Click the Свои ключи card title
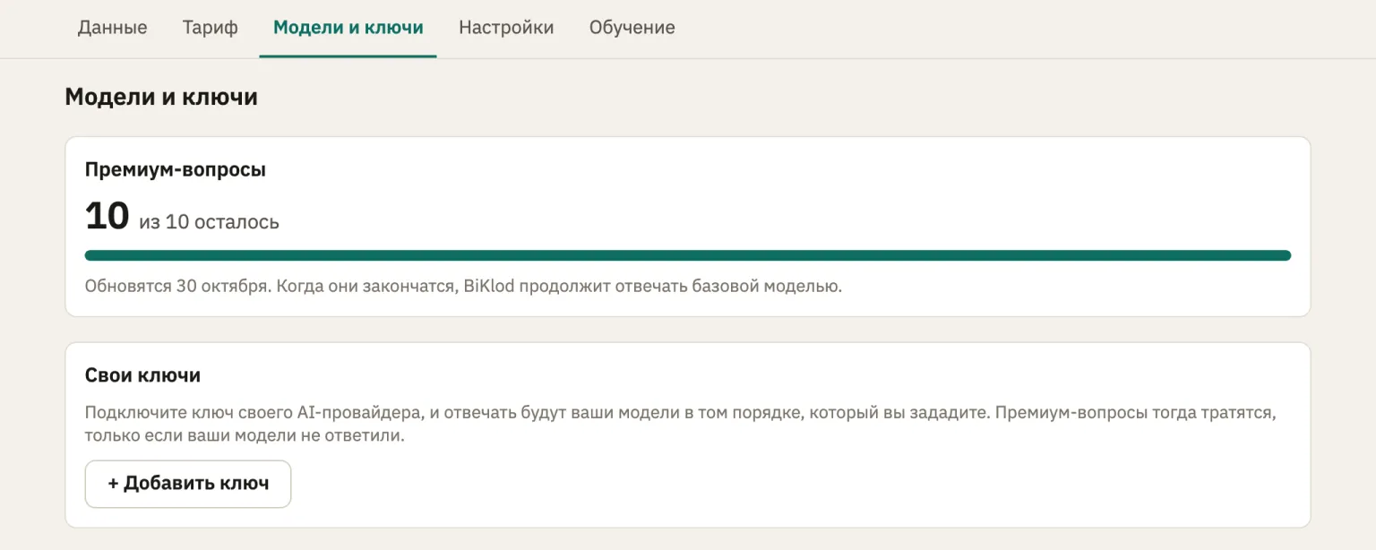Image resolution: width=1376 pixels, height=550 pixels. [142, 375]
